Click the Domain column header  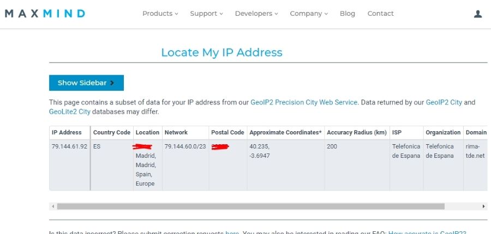tap(475, 132)
